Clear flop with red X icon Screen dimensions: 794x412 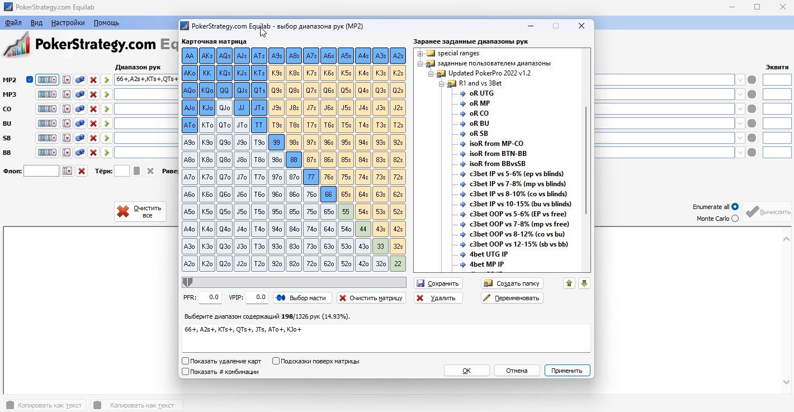point(82,171)
